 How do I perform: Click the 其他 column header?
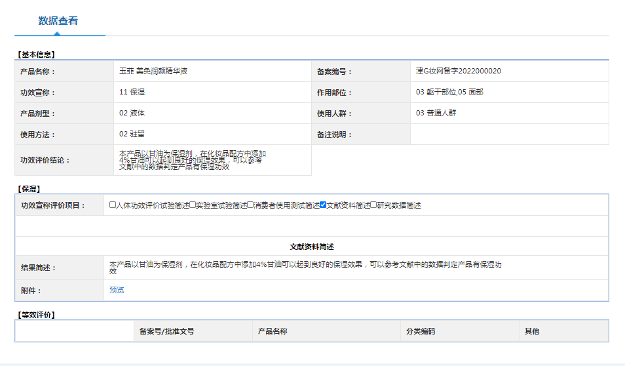(531, 331)
